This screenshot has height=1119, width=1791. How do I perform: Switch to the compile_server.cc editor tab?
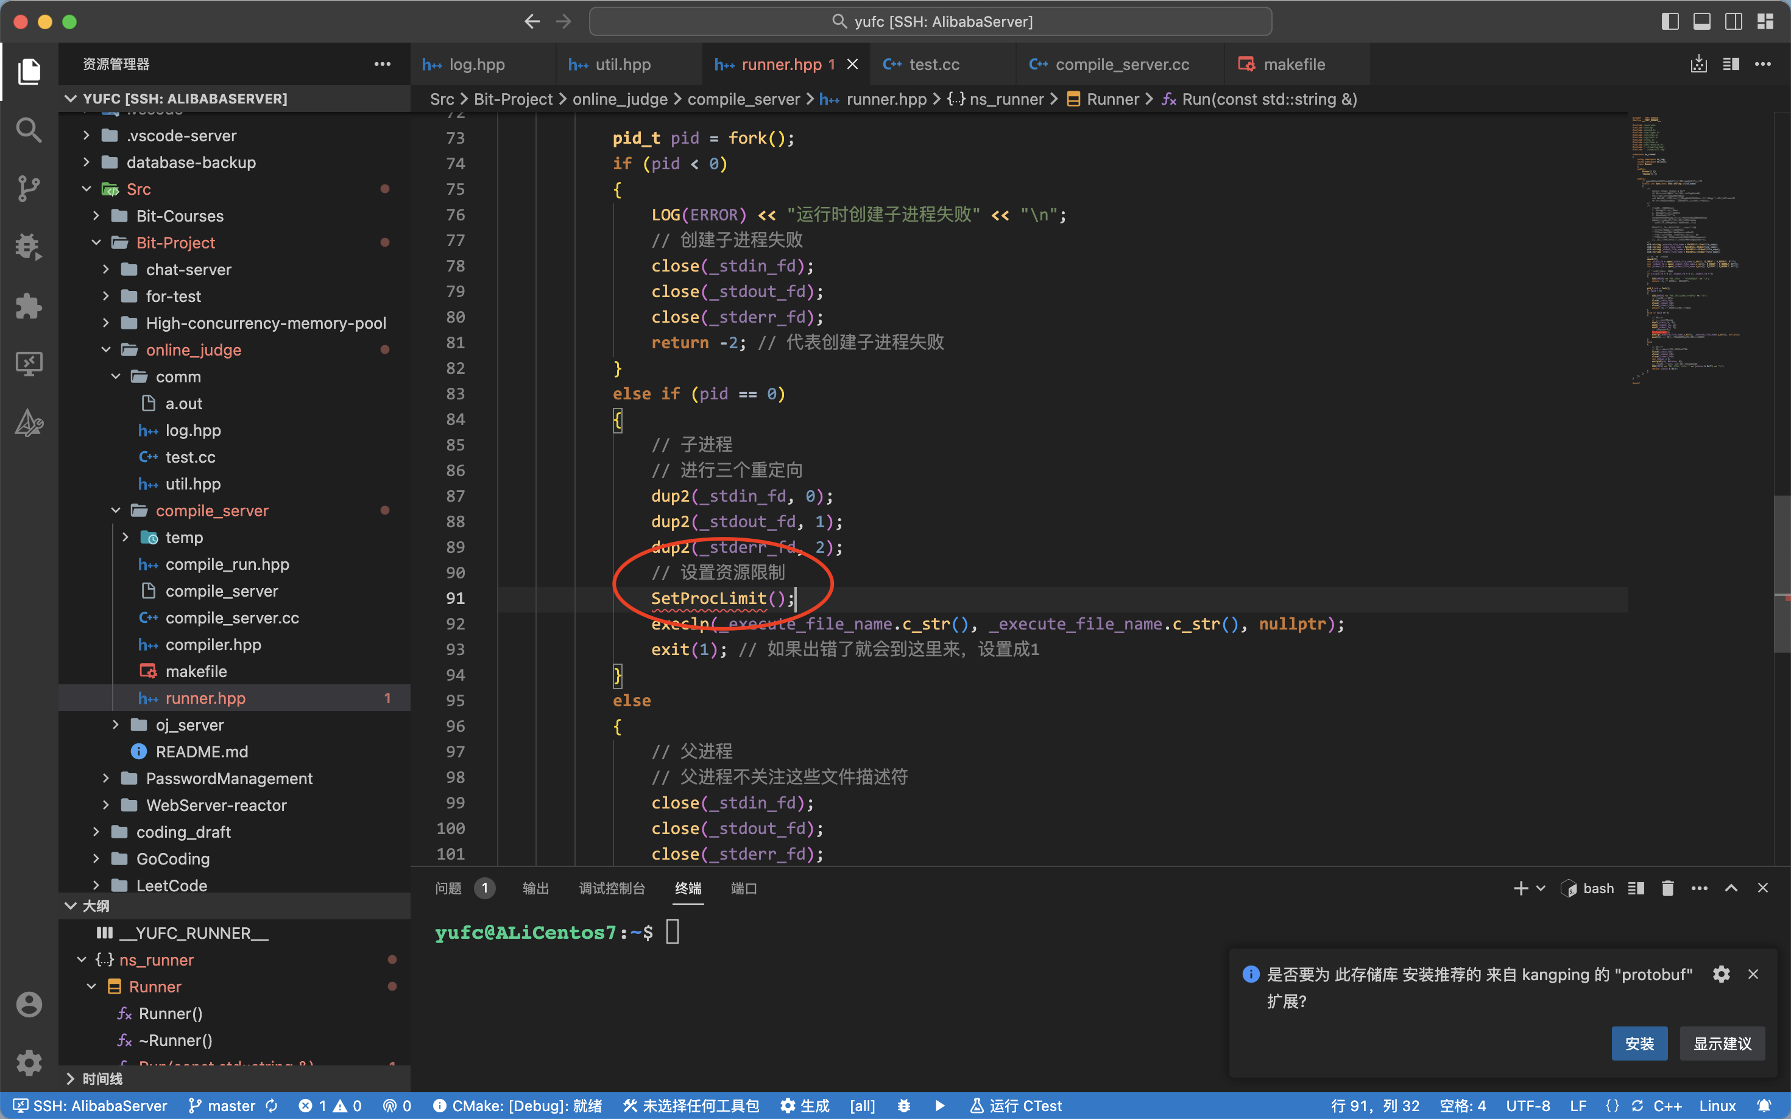point(1120,65)
